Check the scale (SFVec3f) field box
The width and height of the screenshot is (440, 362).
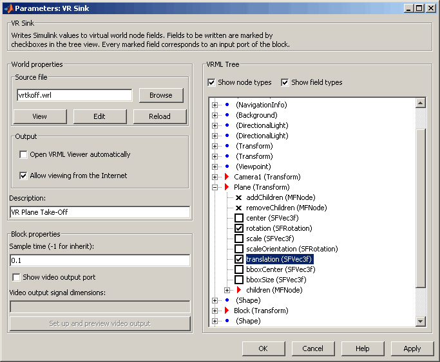click(239, 239)
